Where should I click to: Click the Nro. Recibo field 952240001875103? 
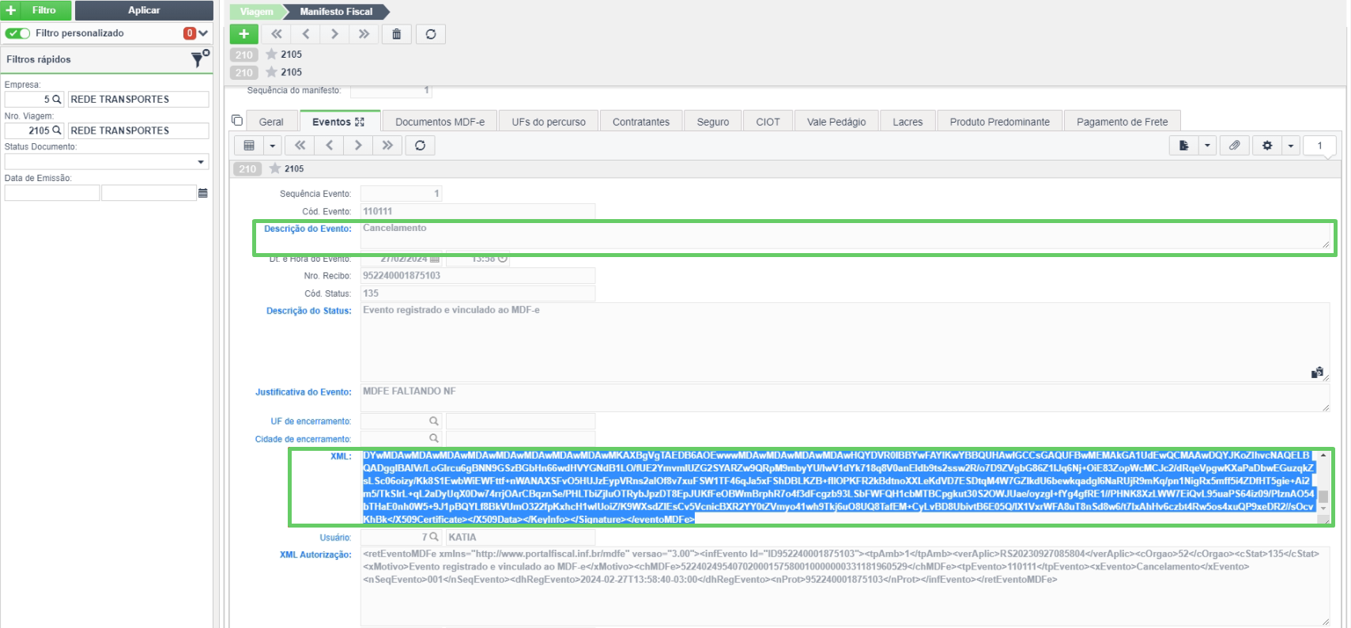[477, 276]
